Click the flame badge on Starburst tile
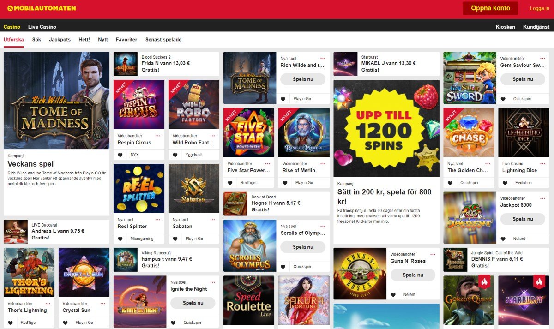Image resolution: width=554 pixels, height=329 pixels. click(539, 282)
